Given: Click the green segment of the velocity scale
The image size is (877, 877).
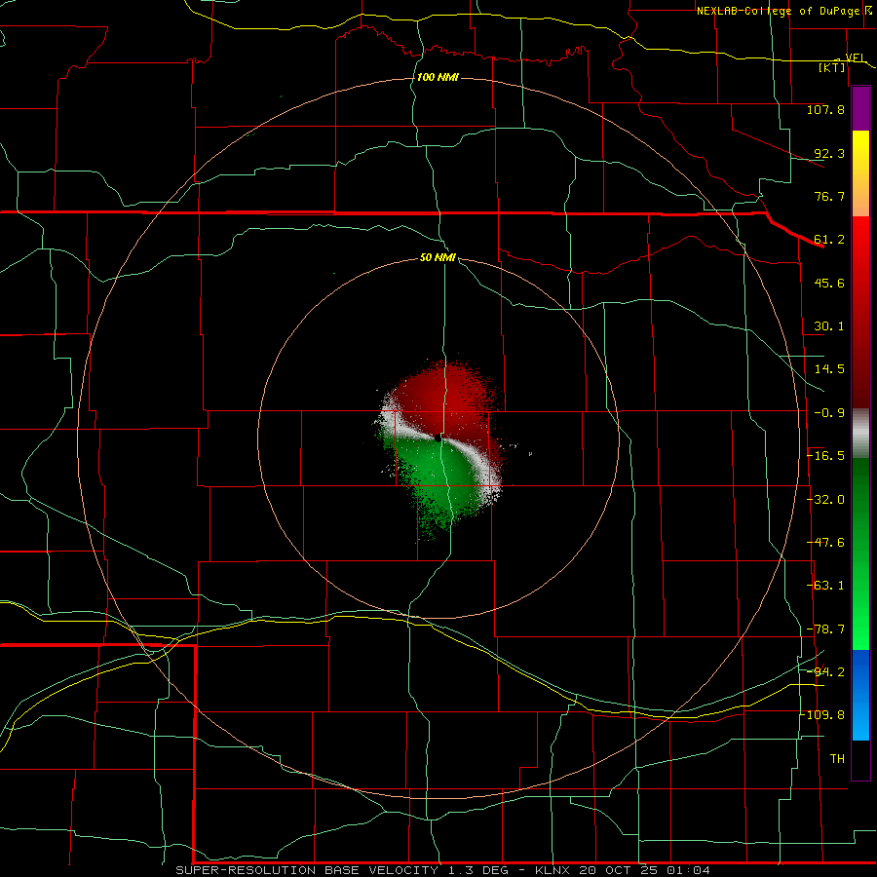Looking at the screenshot, I should 860,553.
